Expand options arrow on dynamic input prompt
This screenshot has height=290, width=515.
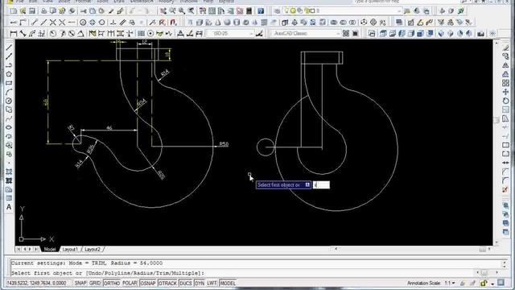[307, 184]
